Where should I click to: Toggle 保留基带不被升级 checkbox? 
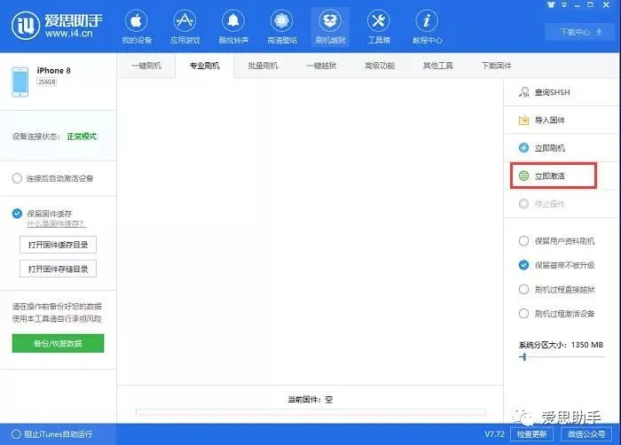click(523, 265)
